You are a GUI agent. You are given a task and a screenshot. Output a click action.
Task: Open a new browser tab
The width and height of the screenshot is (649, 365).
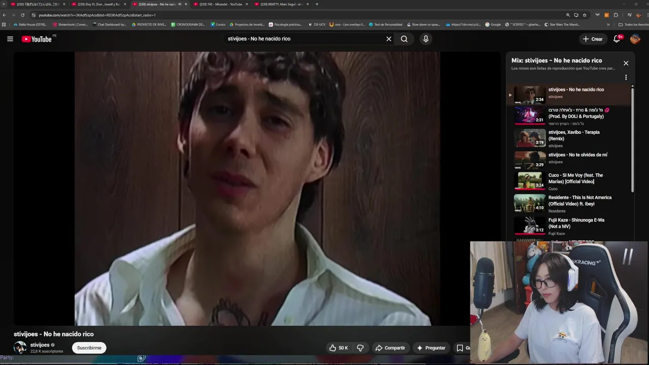(x=317, y=4)
